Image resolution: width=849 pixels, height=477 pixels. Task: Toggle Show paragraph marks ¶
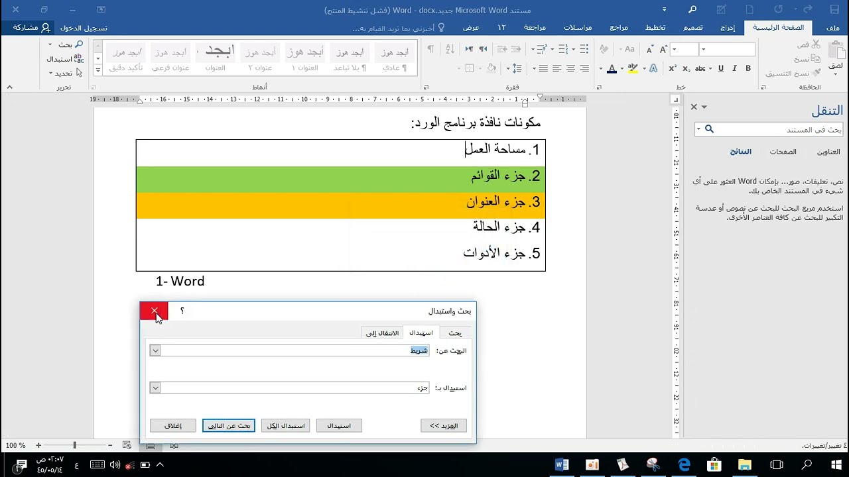430,50
